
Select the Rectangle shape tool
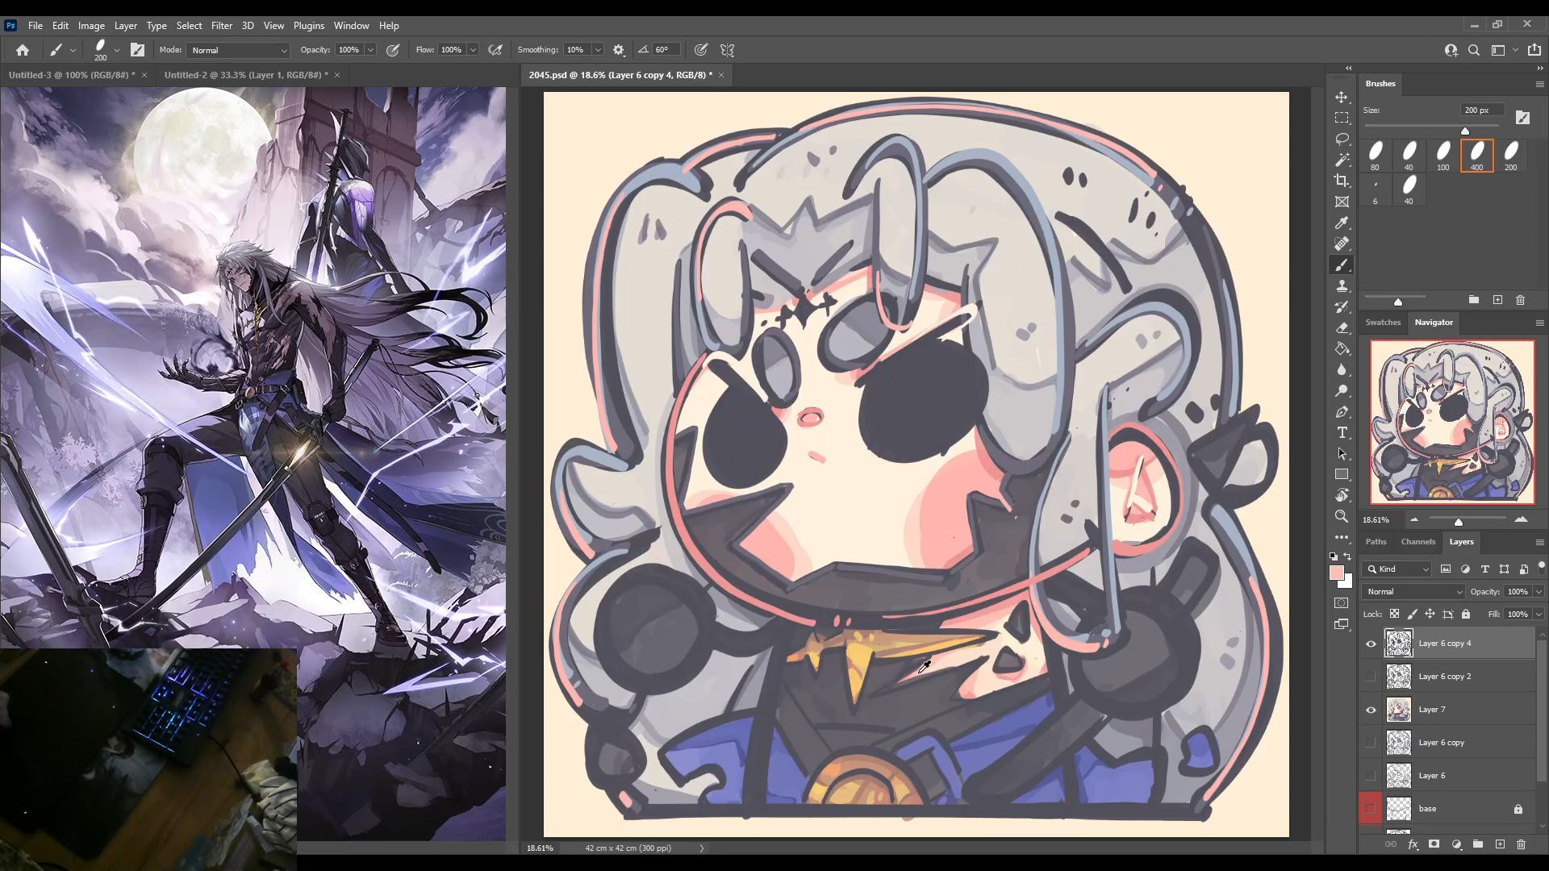tap(1342, 474)
